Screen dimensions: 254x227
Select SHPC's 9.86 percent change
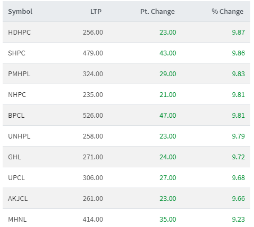click(x=239, y=53)
